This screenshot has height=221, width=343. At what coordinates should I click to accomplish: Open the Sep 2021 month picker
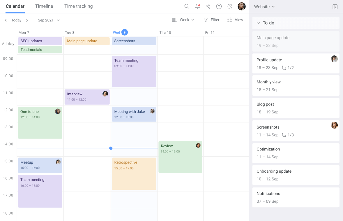[49, 20]
